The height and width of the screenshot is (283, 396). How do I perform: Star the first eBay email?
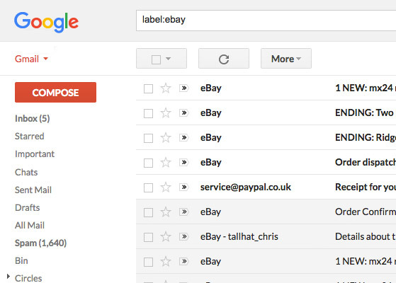[x=166, y=88]
